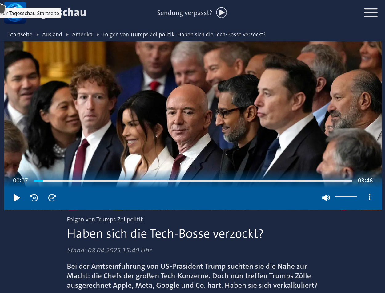The width and height of the screenshot is (385, 293).
Task: Play the video with the play icon
Action: 17,198
